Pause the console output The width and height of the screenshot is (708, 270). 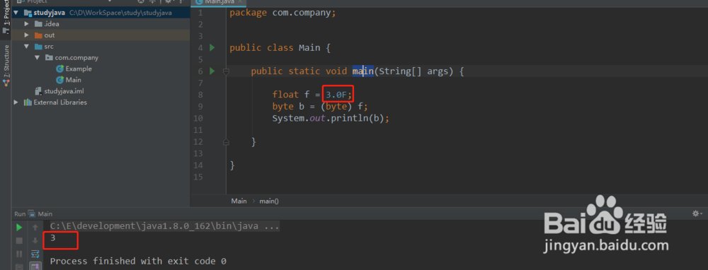pos(19,254)
